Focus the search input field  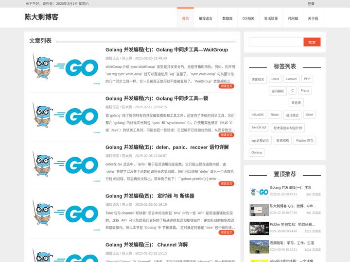tap(276, 42)
